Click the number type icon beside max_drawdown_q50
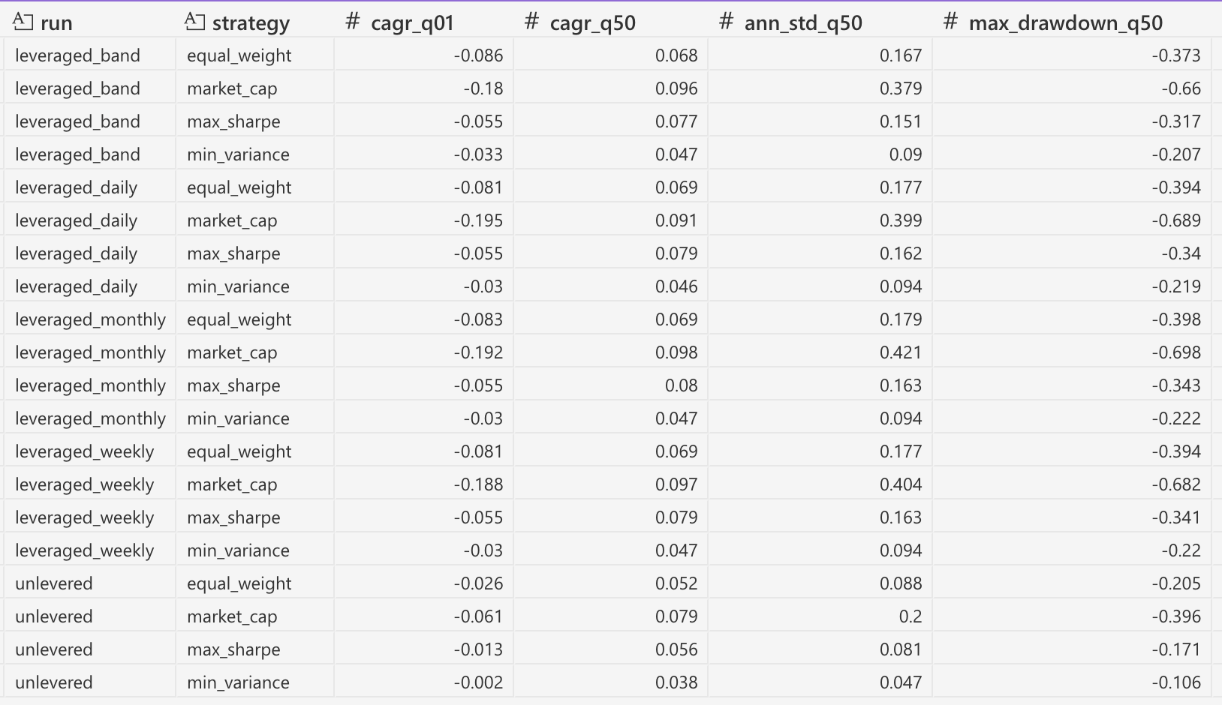The width and height of the screenshot is (1222, 705). coord(950,22)
